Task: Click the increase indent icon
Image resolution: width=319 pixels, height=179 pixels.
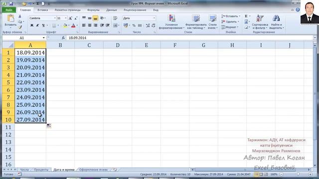Action: click(108, 25)
